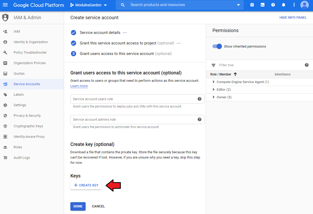Click the Service Accounts icon
This screenshot has width=313, height=214.
click(x=6, y=84)
